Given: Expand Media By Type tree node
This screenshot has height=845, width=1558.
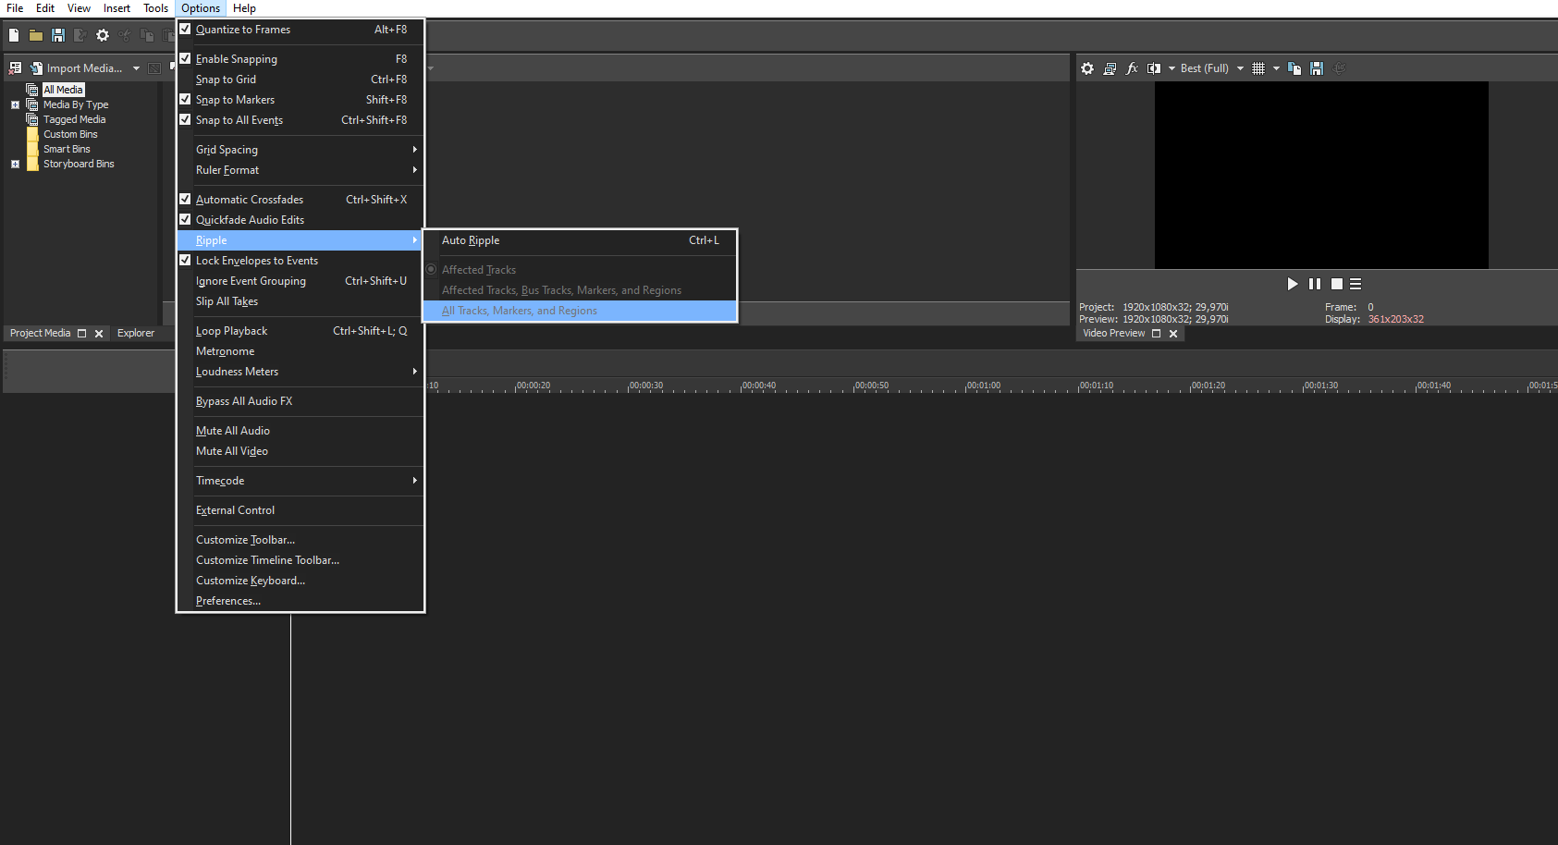Looking at the screenshot, I should [15, 104].
